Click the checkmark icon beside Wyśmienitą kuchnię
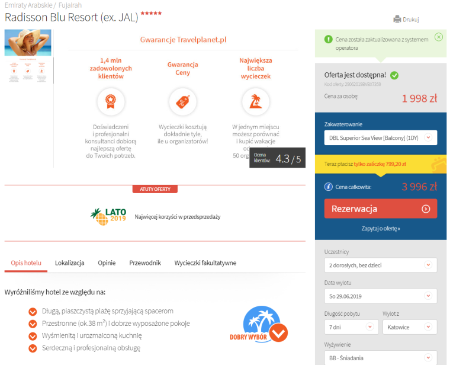 [33, 336]
